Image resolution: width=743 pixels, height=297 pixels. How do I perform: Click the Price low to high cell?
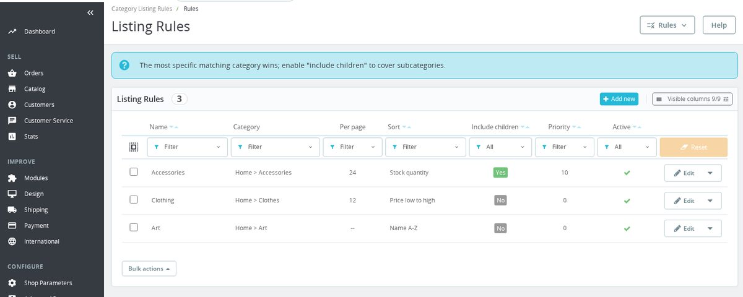412,200
